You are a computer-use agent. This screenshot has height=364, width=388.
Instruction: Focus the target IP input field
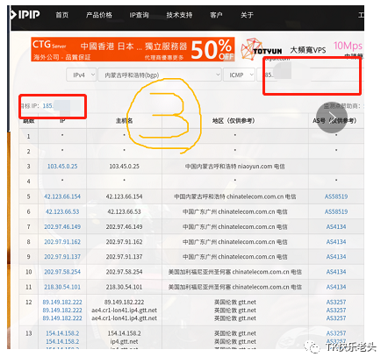pyautogui.click(x=310, y=75)
